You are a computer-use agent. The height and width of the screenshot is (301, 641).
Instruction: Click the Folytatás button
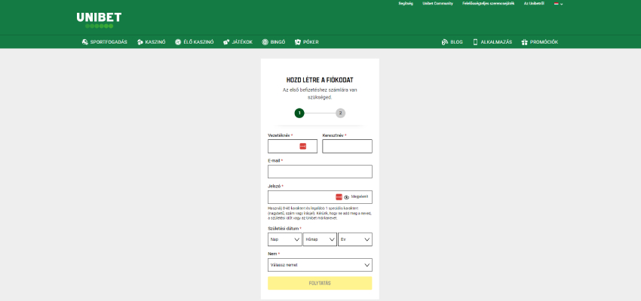point(320,283)
